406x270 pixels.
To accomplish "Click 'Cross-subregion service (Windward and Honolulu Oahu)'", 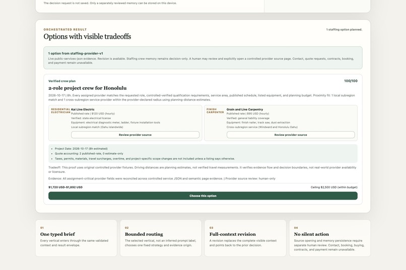I will (262, 127).
